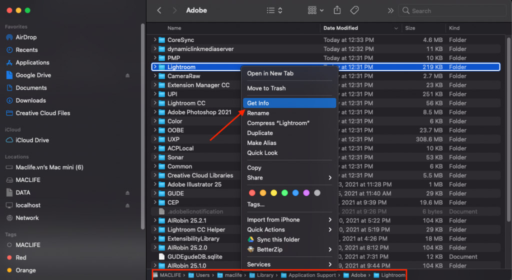512x280 pixels.
Task: Click the Finder back arrow
Action: 159,10
